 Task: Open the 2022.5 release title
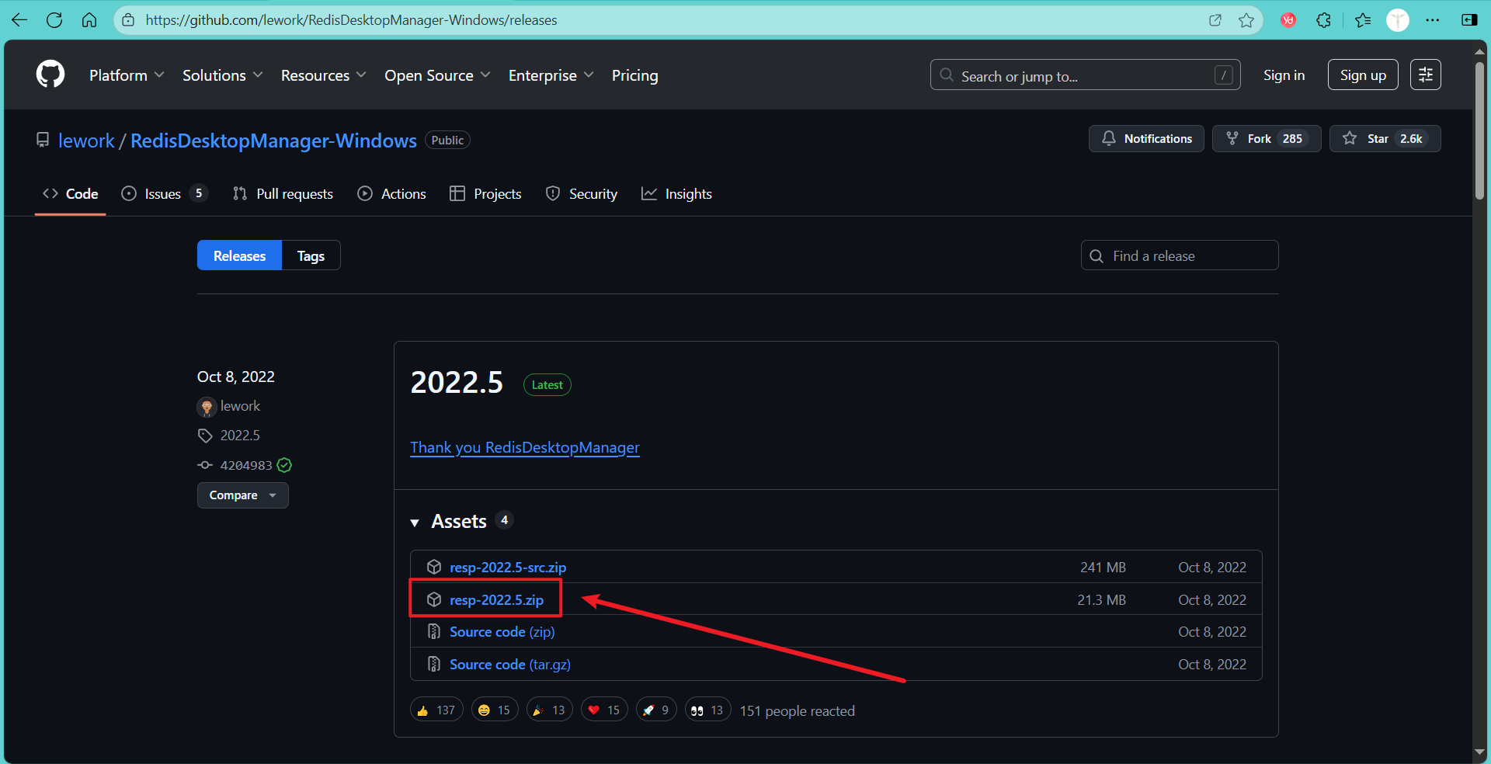(457, 383)
